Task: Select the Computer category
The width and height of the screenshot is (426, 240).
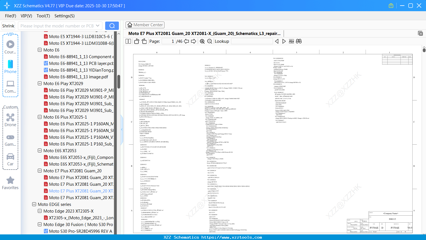Action: (10, 86)
